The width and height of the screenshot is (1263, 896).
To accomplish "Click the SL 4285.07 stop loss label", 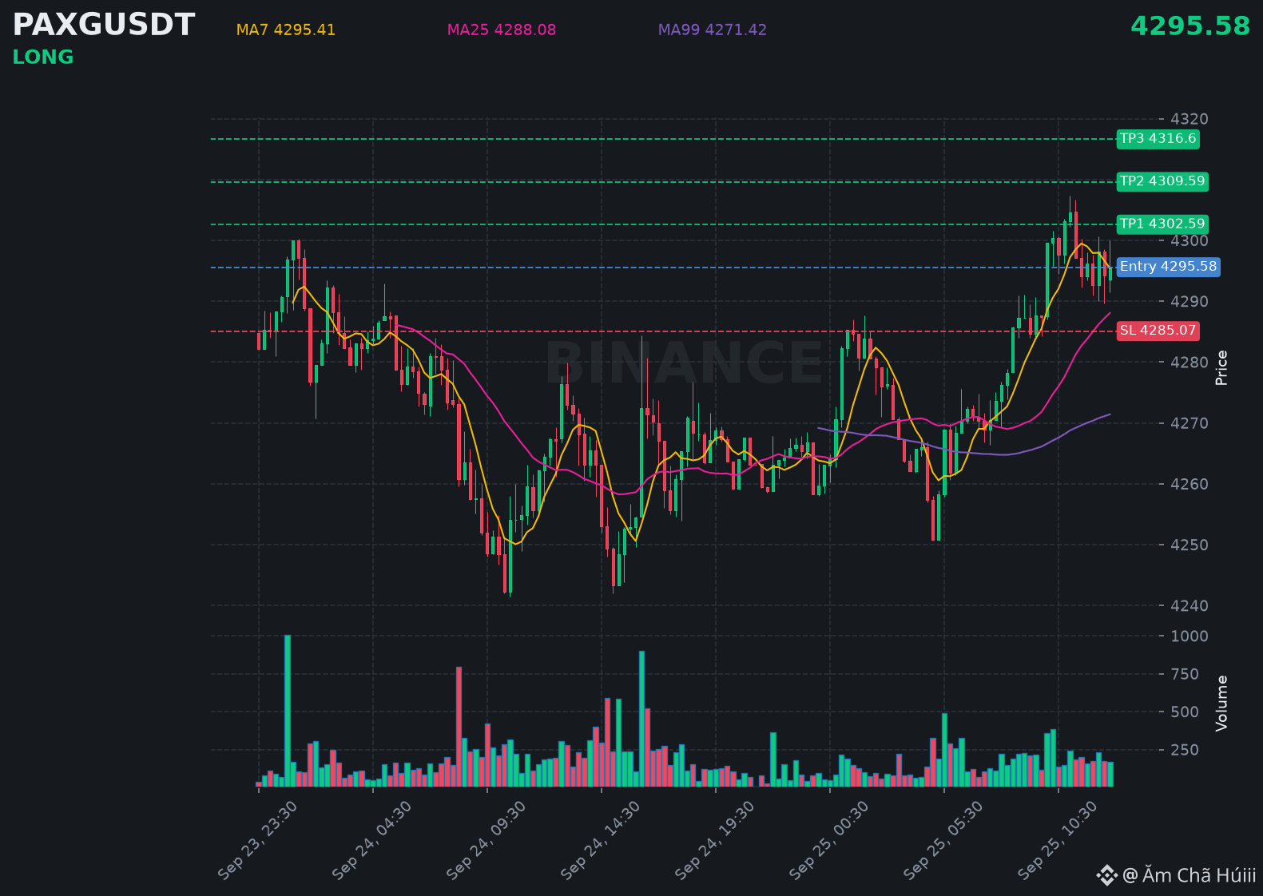I will click(1158, 331).
